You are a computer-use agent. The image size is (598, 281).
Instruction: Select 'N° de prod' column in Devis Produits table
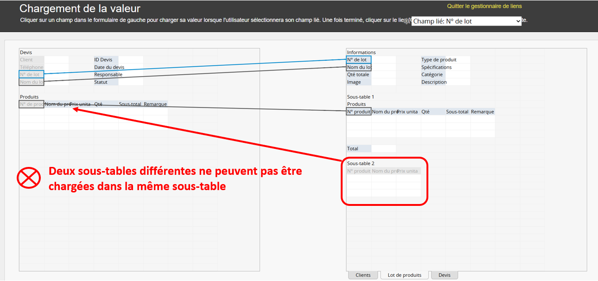point(32,104)
